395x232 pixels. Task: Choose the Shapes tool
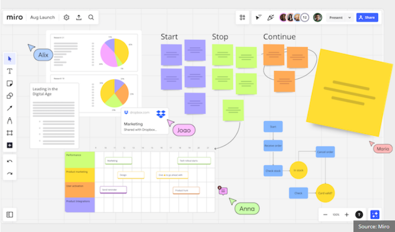9,96
